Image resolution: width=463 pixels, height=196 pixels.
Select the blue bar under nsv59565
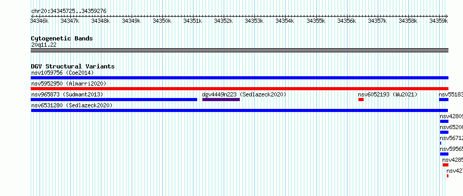tap(444, 154)
